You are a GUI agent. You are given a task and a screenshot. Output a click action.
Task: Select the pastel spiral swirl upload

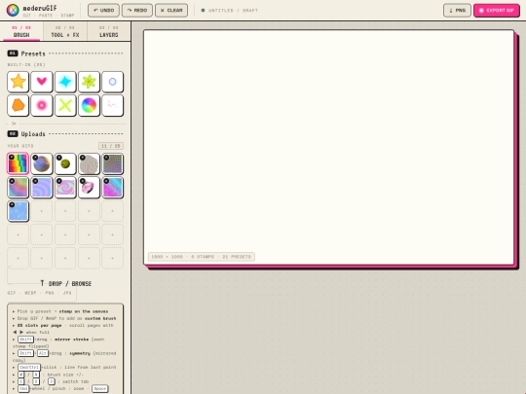point(65,188)
